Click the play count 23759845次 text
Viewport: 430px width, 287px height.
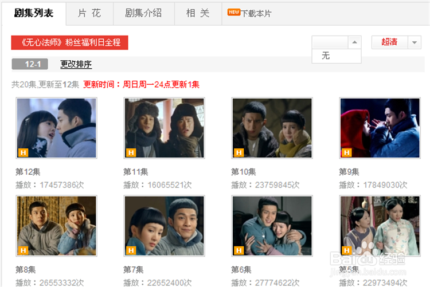[277, 185]
